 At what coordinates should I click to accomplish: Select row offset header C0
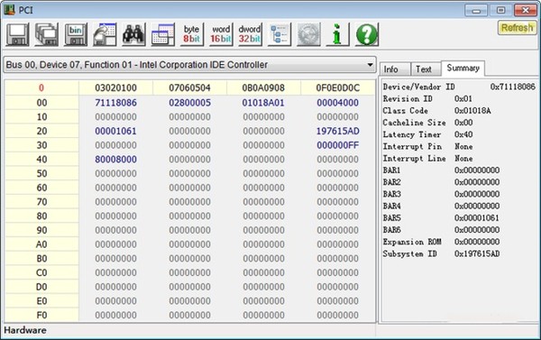click(x=41, y=272)
